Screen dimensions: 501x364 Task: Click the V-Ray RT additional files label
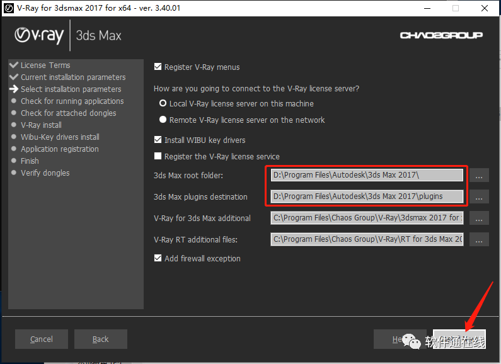tap(195, 239)
